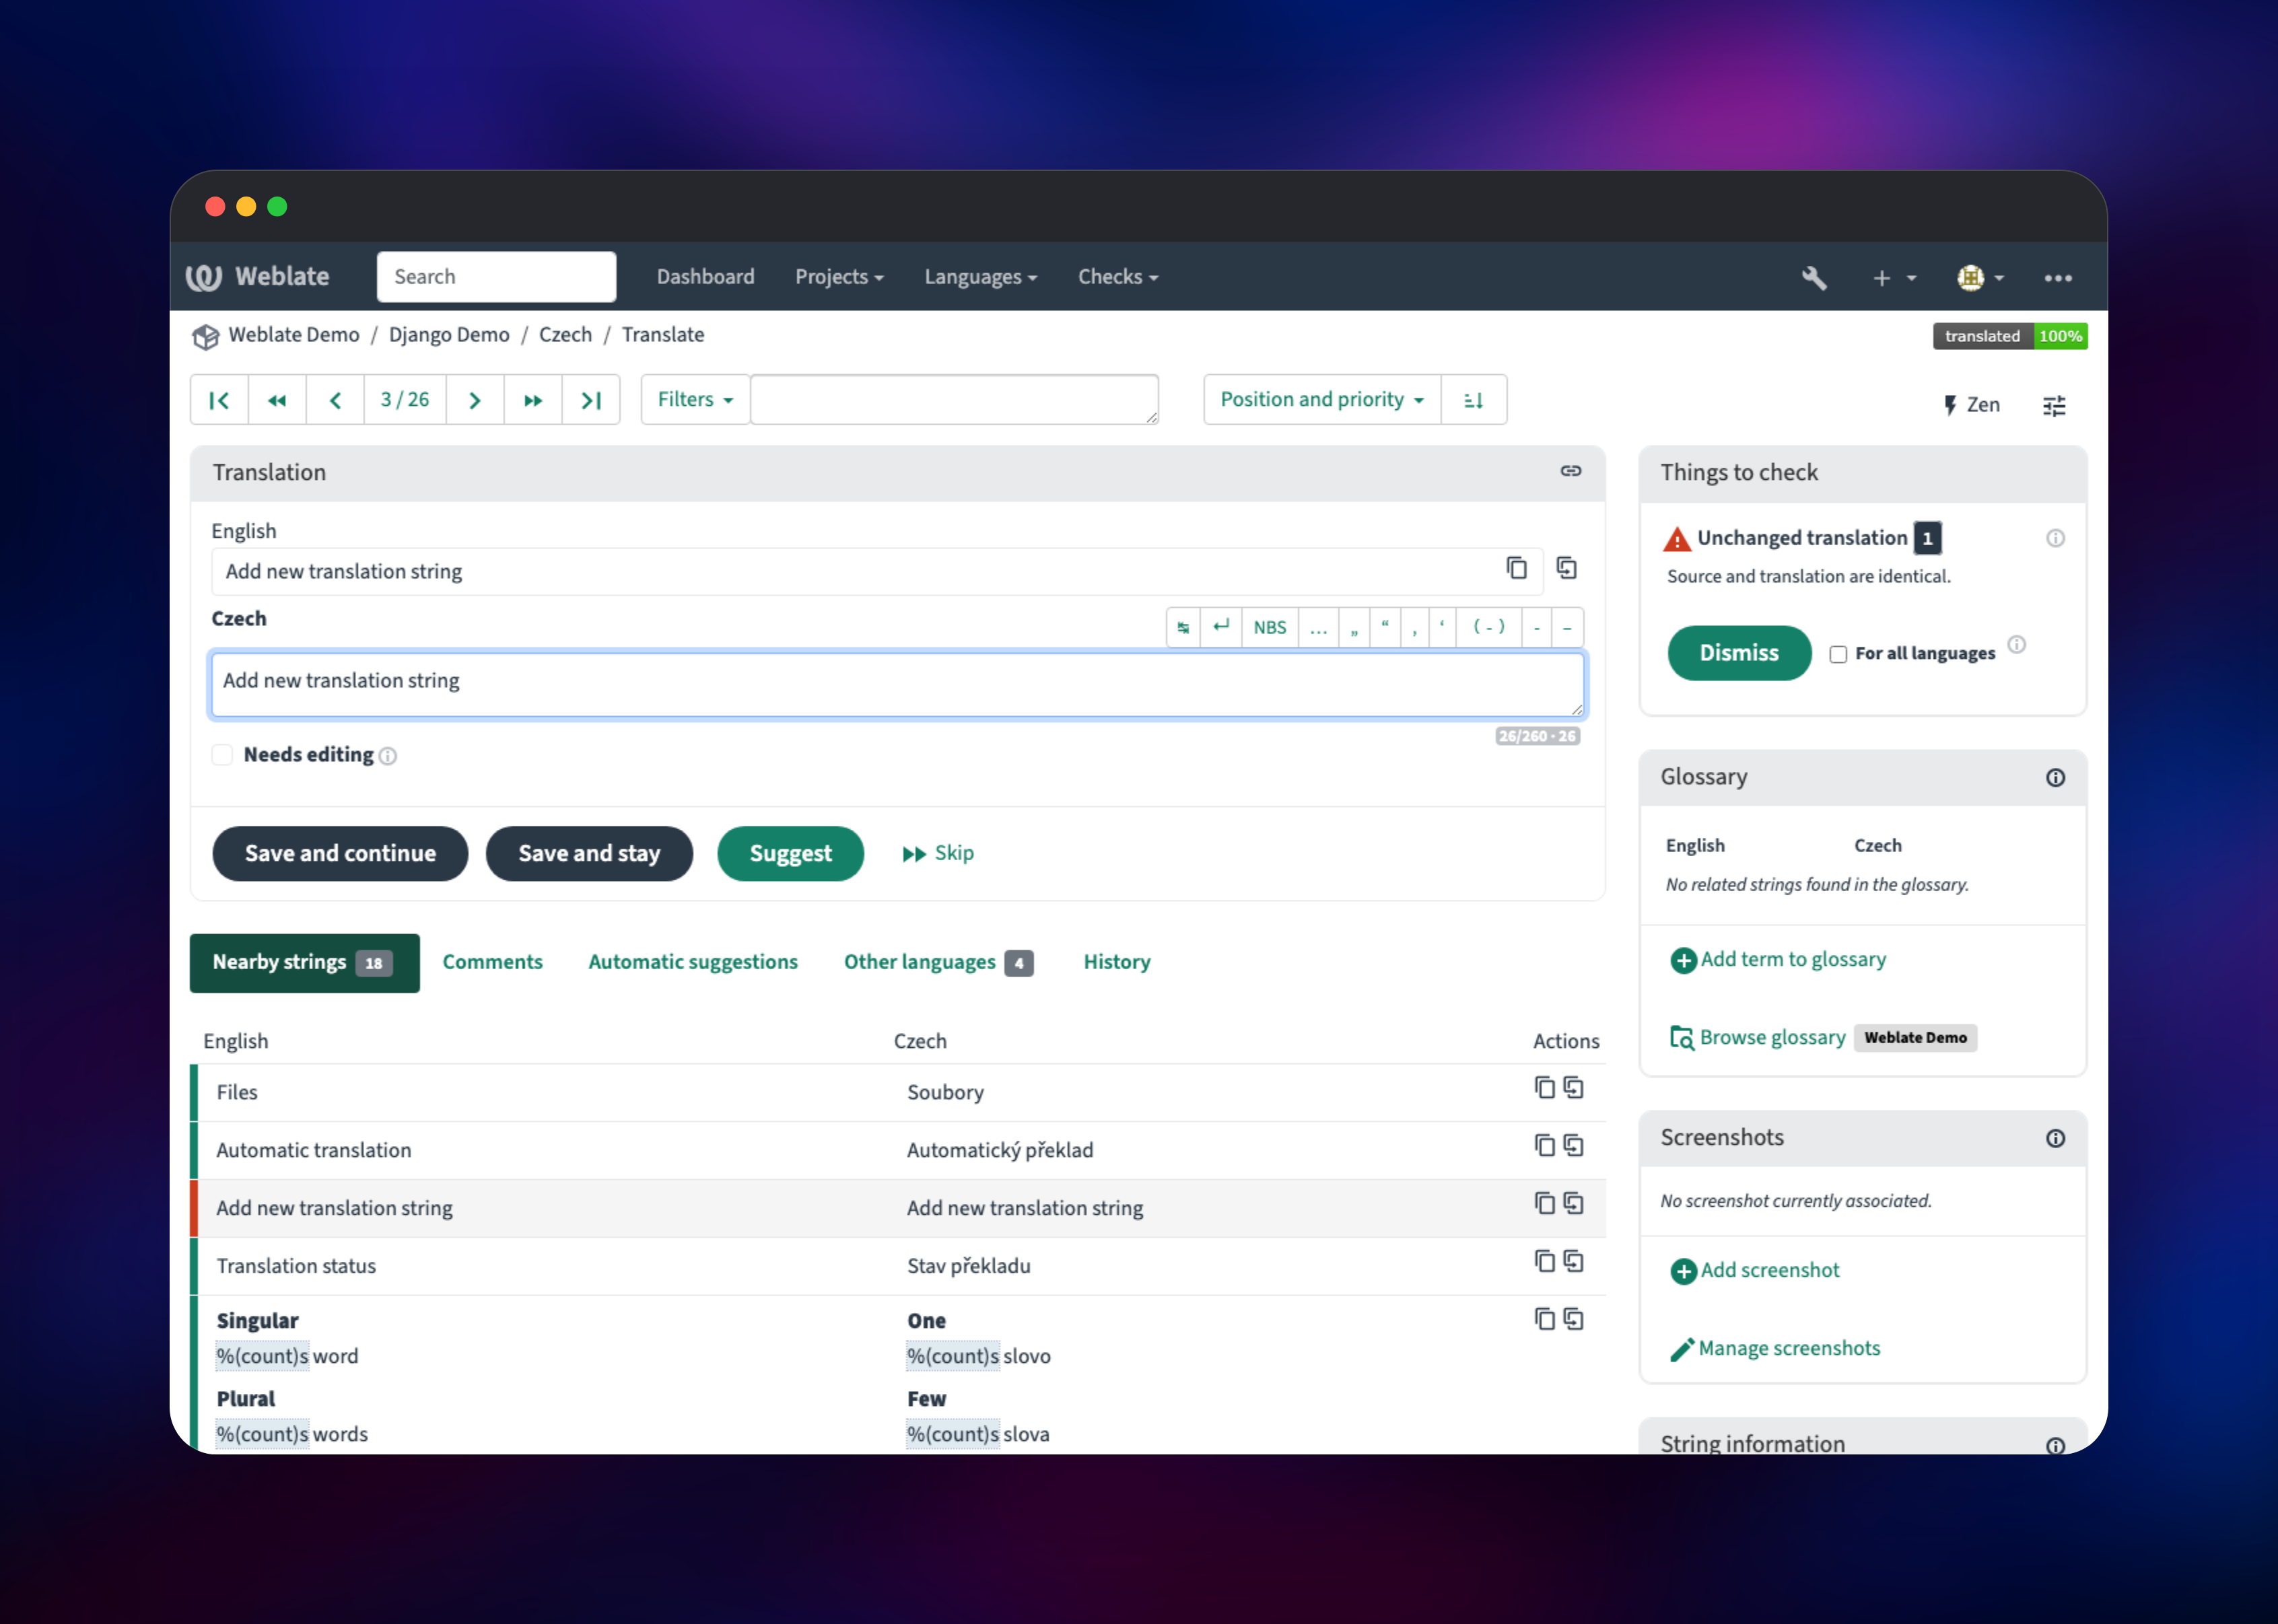Copy the Automatic translation row to clipboard

pos(1545,1146)
